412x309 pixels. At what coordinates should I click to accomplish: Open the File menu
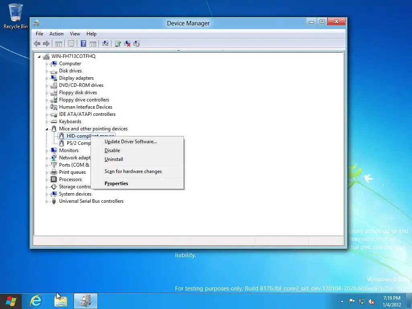coord(39,34)
